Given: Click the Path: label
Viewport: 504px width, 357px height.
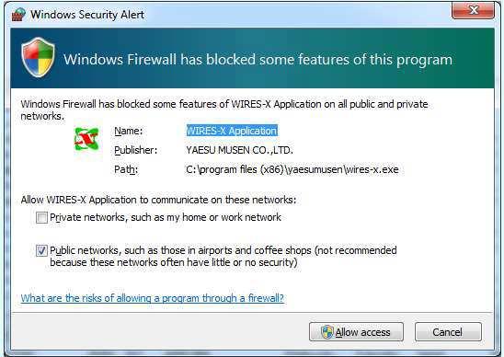Looking at the screenshot, I should click(x=126, y=169).
